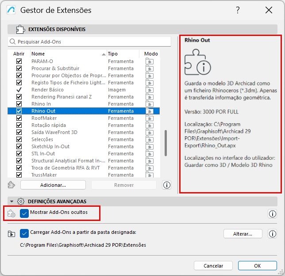Click the puzzle icon beside Extensões Disponíveis
This screenshot has height=276, width=285.
[x=20, y=29]
